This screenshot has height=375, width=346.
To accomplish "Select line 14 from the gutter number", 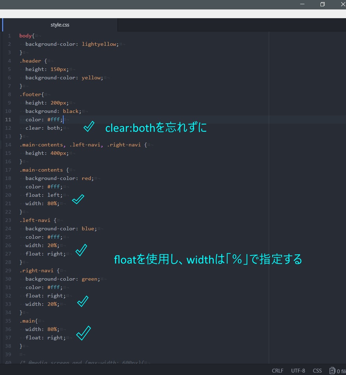I will [x=8, y=145].
